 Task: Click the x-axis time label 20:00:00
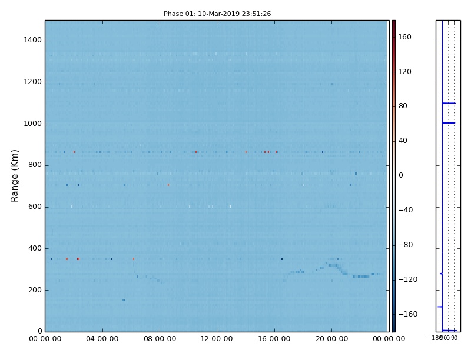pyautogui.click(x=331, y=339)
